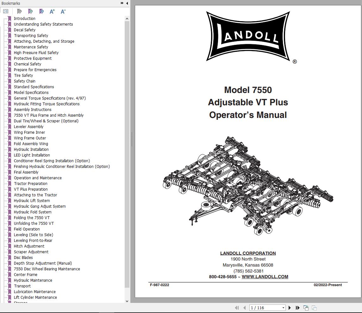Click the go to next view icon
Screen dimensions: 362x313
[314, 307]
